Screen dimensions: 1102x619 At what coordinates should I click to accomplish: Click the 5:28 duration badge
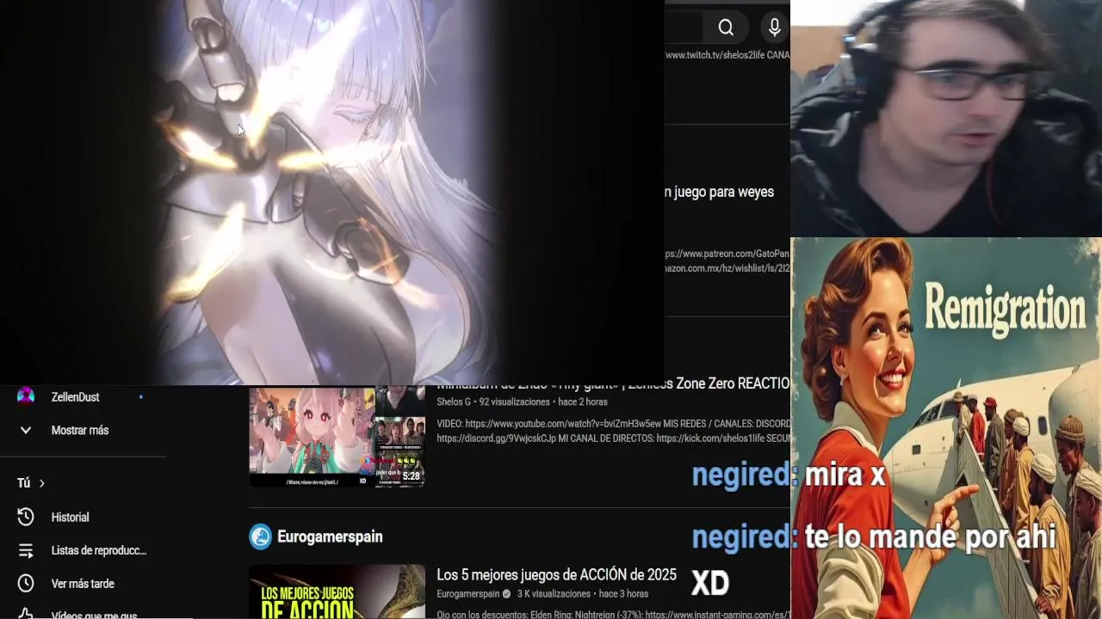[x=412, y=475]
